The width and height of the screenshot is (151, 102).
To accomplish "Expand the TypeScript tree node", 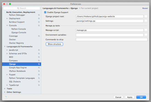I will [x=7, y=85].
